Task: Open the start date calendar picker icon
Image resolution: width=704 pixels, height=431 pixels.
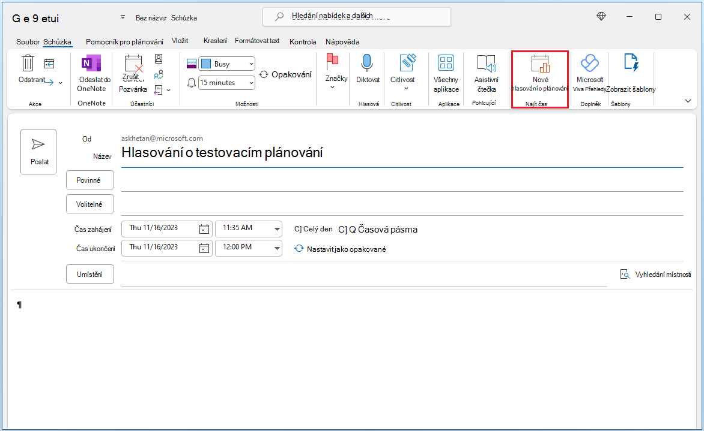Action: coord(204,229)
